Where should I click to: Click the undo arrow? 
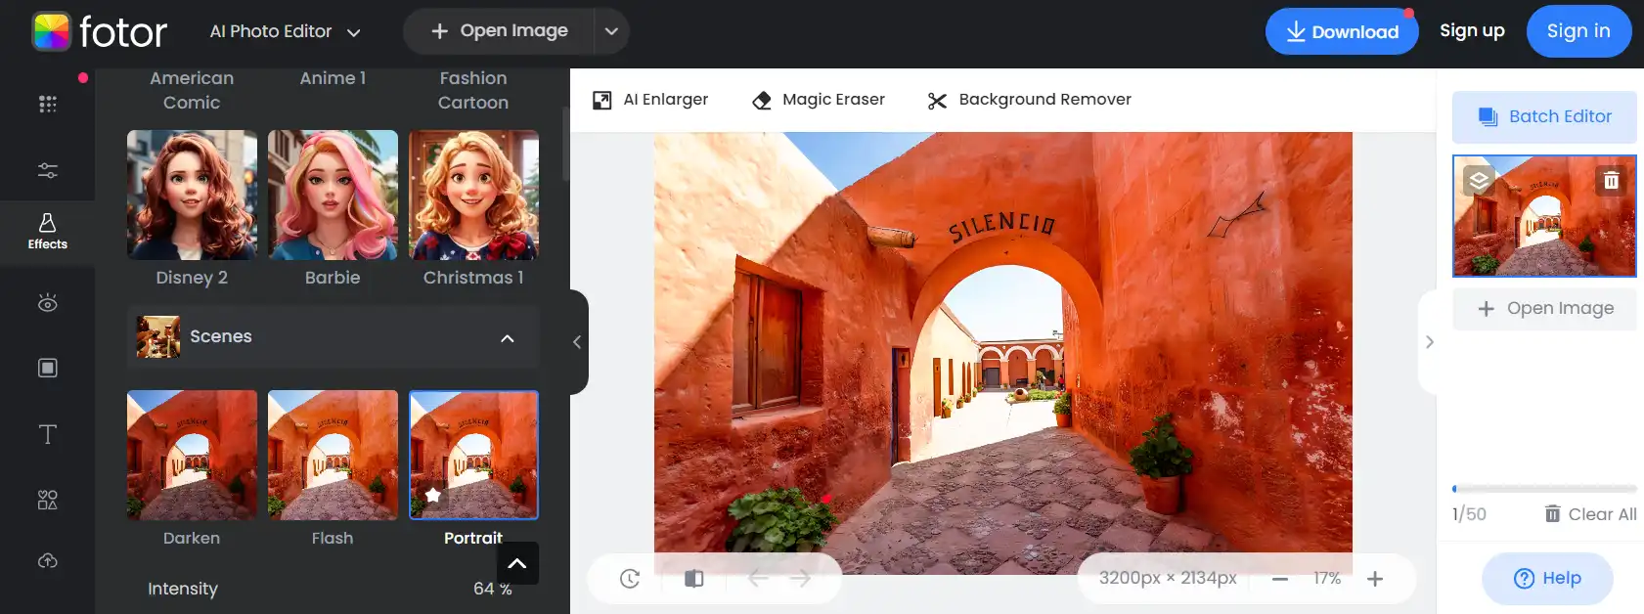[x=758, y=579]
